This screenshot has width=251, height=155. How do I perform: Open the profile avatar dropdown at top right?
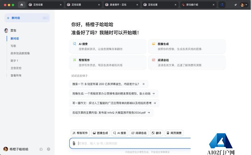tap(244, 5)
